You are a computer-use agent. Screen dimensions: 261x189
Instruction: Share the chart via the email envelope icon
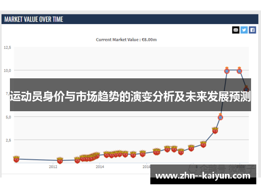235,30
